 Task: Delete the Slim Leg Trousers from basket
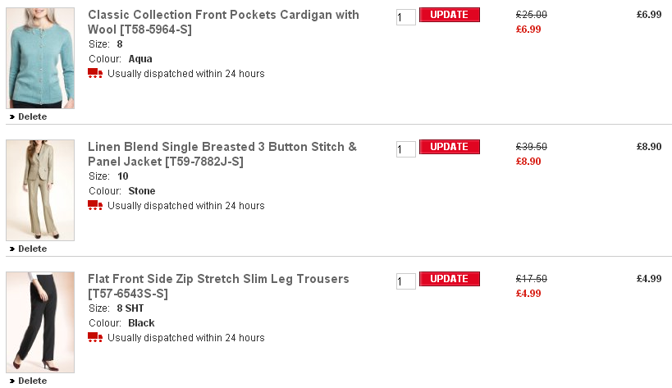coord(32,381)
